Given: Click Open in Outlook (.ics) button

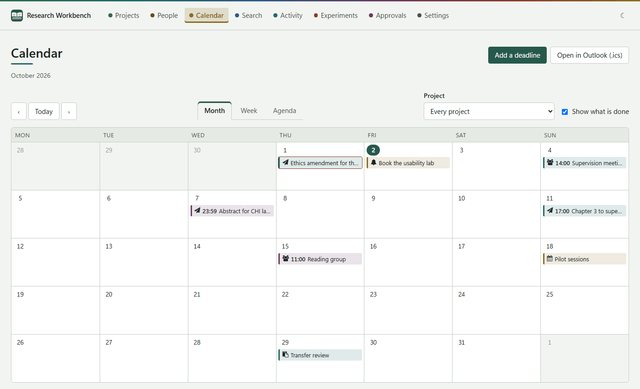Looking at the screenshot, I should [590, 55].
